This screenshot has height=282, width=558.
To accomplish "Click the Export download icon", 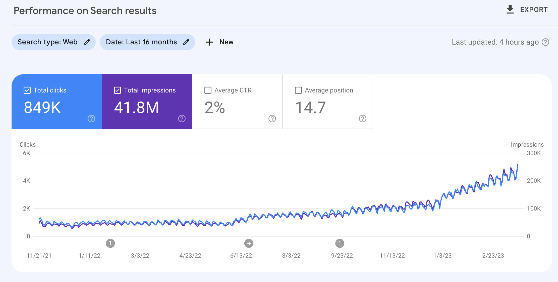I will [510, 10].
